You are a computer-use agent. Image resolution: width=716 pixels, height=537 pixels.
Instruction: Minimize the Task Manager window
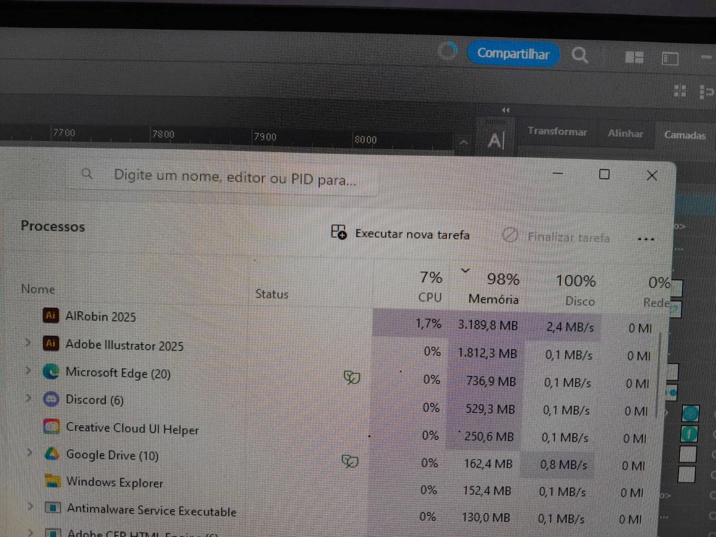(558, 173)
